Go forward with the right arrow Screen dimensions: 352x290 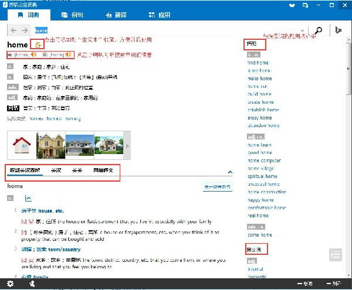(x=25, y=30)
